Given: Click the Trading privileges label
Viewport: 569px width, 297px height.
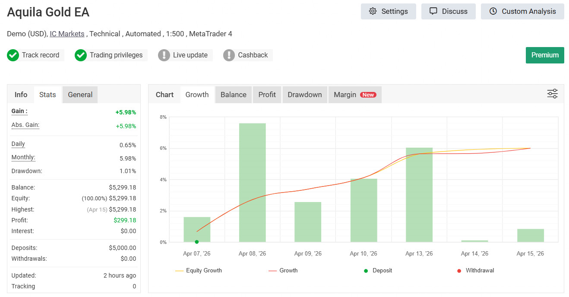Looking at the screenshot, I should [x=116, y=55].
